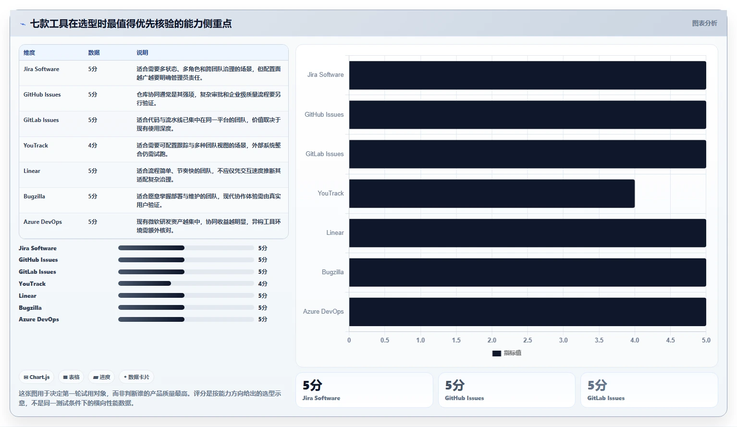Click the YouTrack progress bar
The width and height of the screenshot is (737, 427).
click(x=186, y=283)
